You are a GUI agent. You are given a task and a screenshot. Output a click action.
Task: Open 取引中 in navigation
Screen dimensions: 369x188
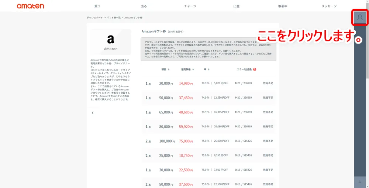[x=283, y=6]
